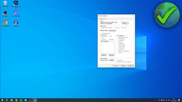The width and height of the screenshot is (182, 102).
Task: Switch to the Break Settings tab
Action: [112, 31]
